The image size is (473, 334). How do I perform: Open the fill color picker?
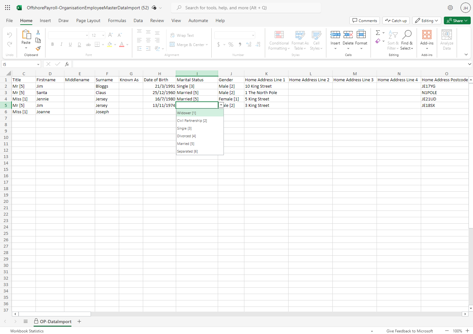click(x=115, y=44)
